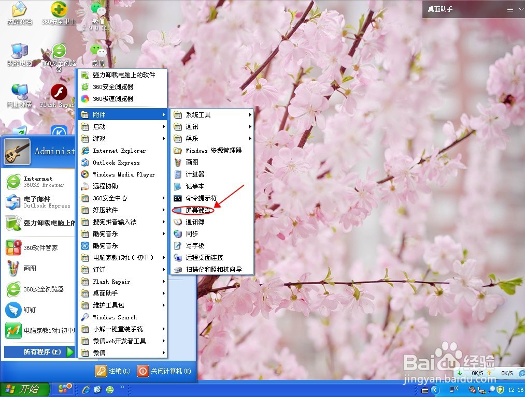Open Internet Explorer in programs menu
The image size is (525, 397).
(x=122, y=151)
